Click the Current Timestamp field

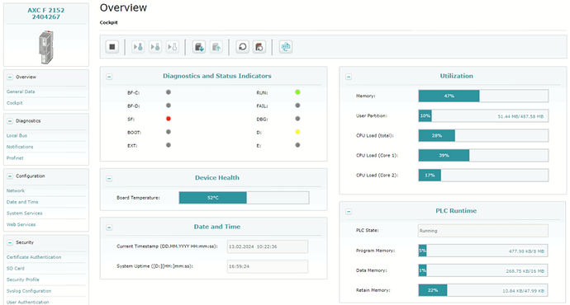[x=268, y=246]
